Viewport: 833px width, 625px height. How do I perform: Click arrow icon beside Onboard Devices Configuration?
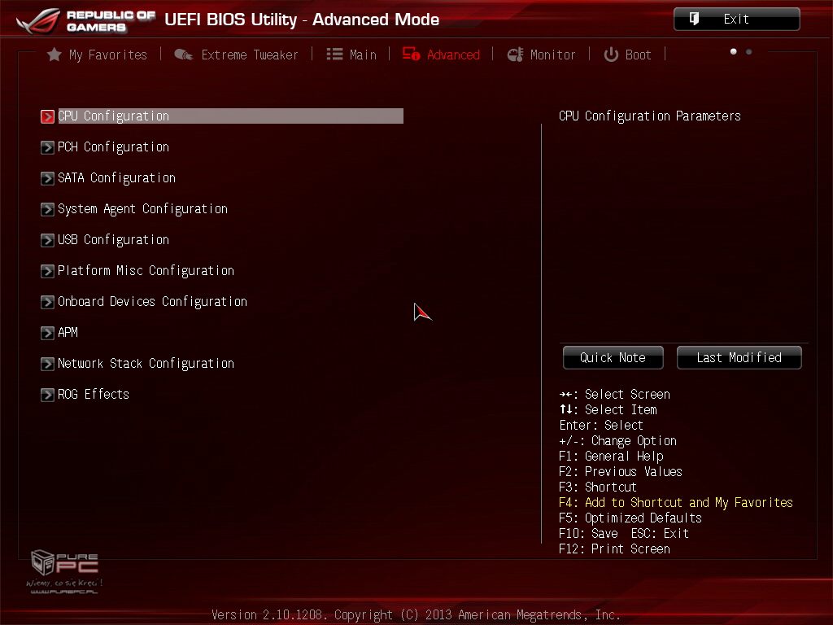coord(47,302)
